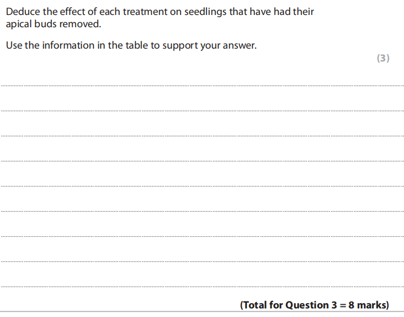Click the solid rule under the total
This screenshot has height=317, width=404.
202,312
